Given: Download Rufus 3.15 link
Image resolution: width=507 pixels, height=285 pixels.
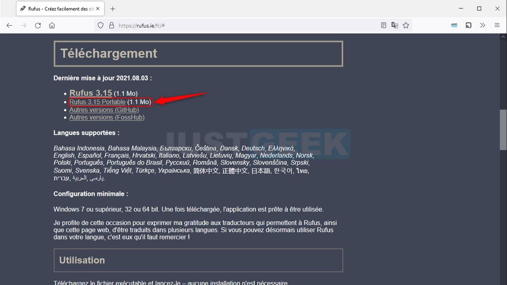Looking at the screenshot, I should [x=91, y=93].
